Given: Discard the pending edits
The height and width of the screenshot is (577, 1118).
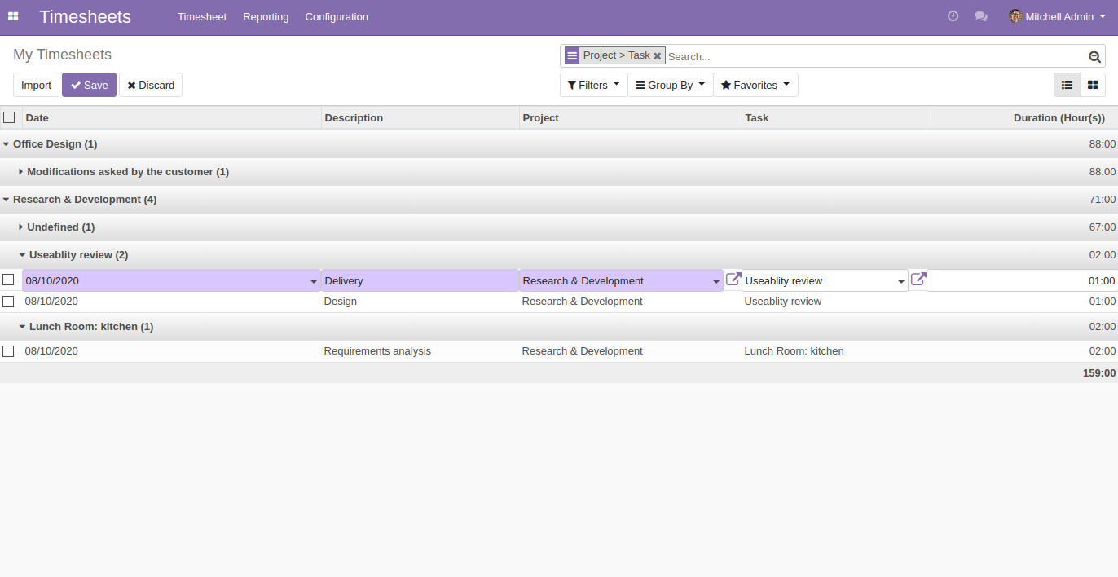Looking at the screenshot, I should pos(150,85).
